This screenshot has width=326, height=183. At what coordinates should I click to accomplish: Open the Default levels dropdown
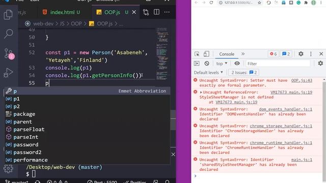pyautogui.click(x=208, y=73)
